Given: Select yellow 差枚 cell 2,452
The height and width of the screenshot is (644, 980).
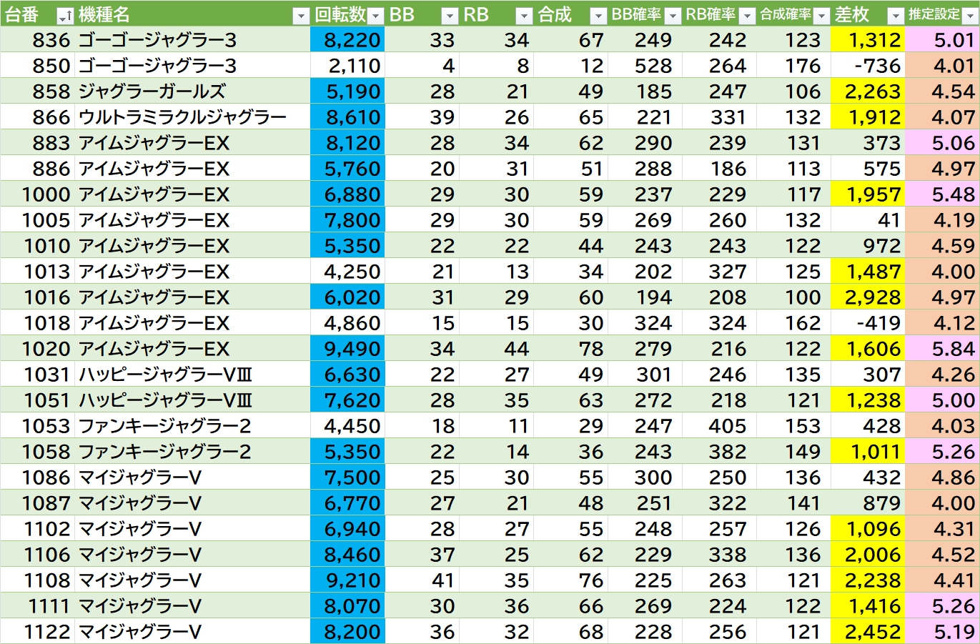Looking at the screenshot, I should (x=868, y=632).
